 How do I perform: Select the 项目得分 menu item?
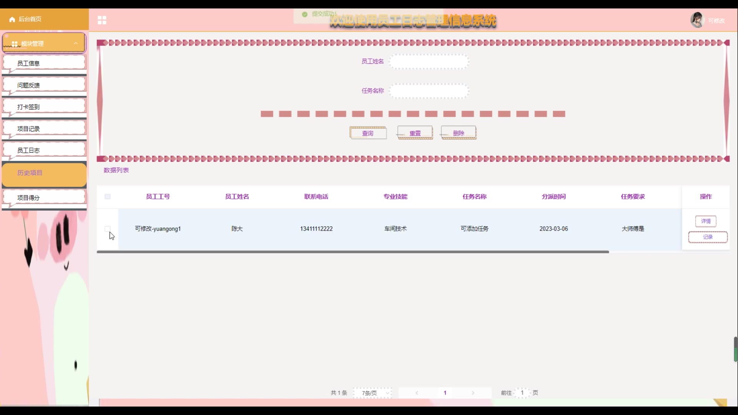point(44,198)
